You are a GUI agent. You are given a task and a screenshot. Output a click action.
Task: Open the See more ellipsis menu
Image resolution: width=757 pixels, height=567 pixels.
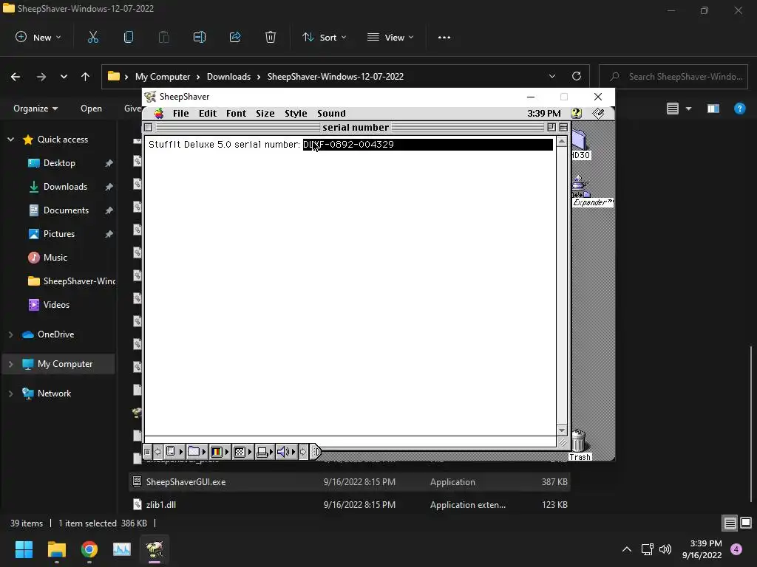tap(444, 37)
